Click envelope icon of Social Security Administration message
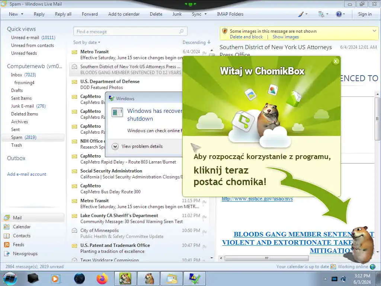The height and width of the screenshot is (286, 381). pyautogui.click(x=74, y=171)
